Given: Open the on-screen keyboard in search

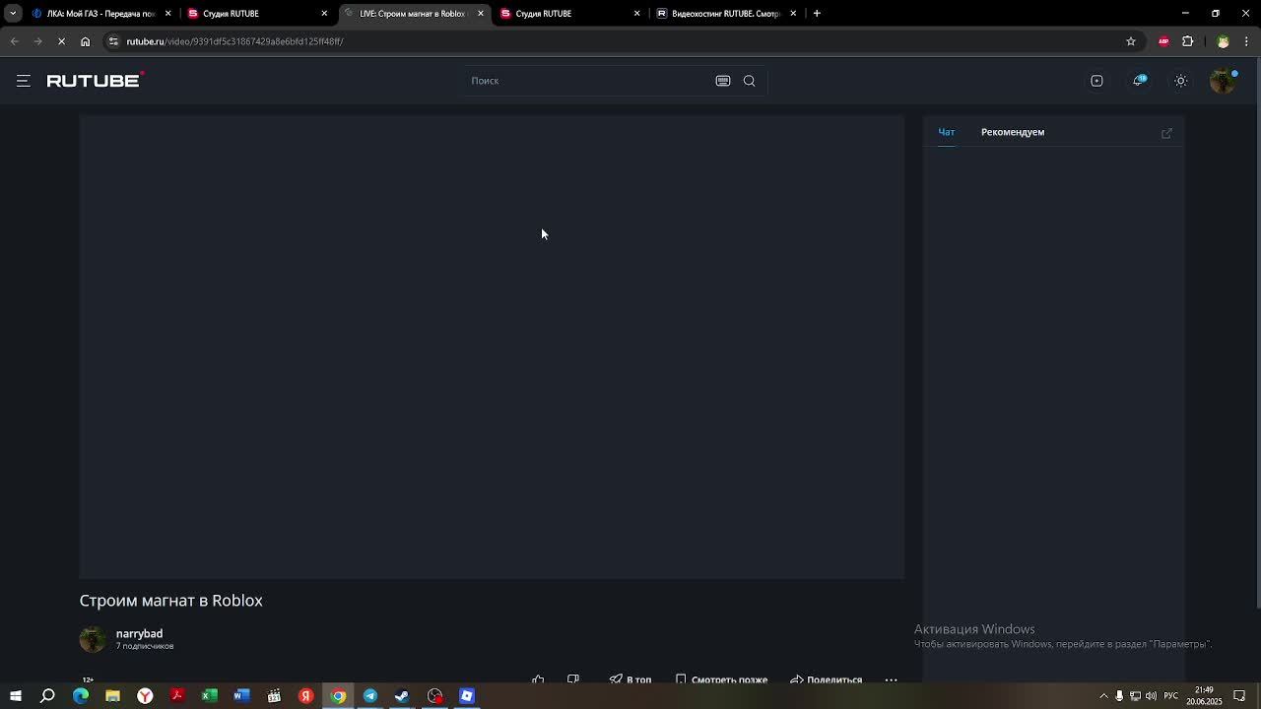Looking at the screenshot, I should tap(723, 81).
